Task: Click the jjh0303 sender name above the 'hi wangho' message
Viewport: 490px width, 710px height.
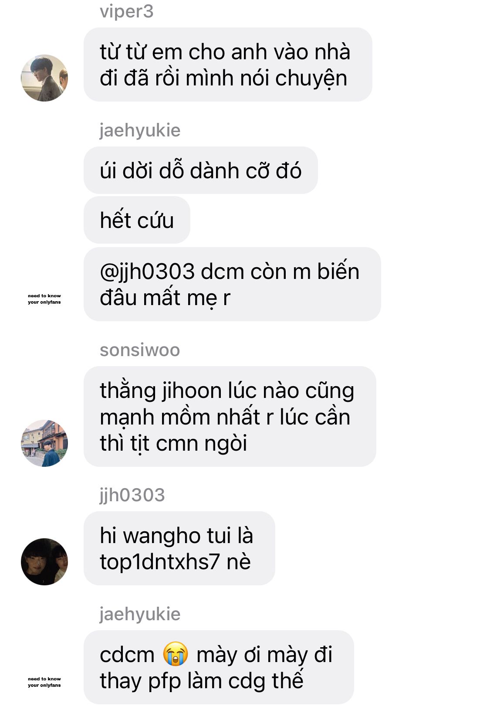Action: [132, 495]
